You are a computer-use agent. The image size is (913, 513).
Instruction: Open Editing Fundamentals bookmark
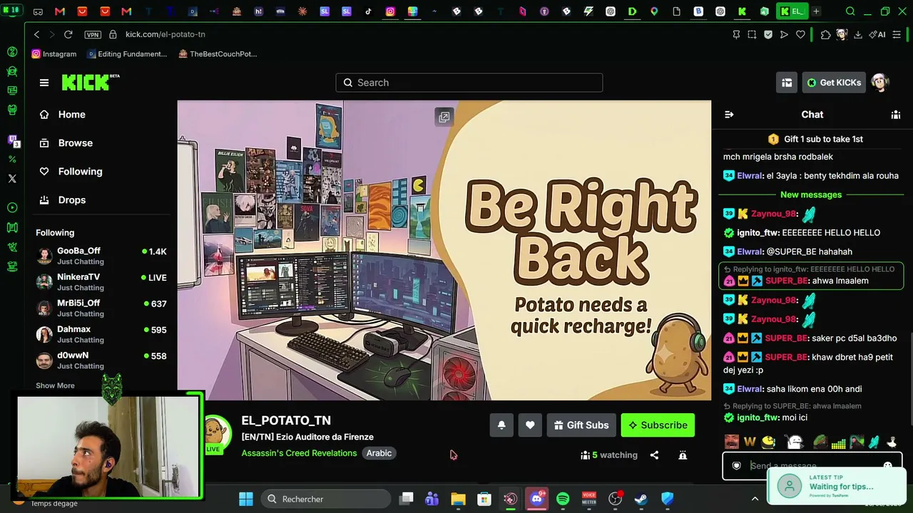coord(128,54)
